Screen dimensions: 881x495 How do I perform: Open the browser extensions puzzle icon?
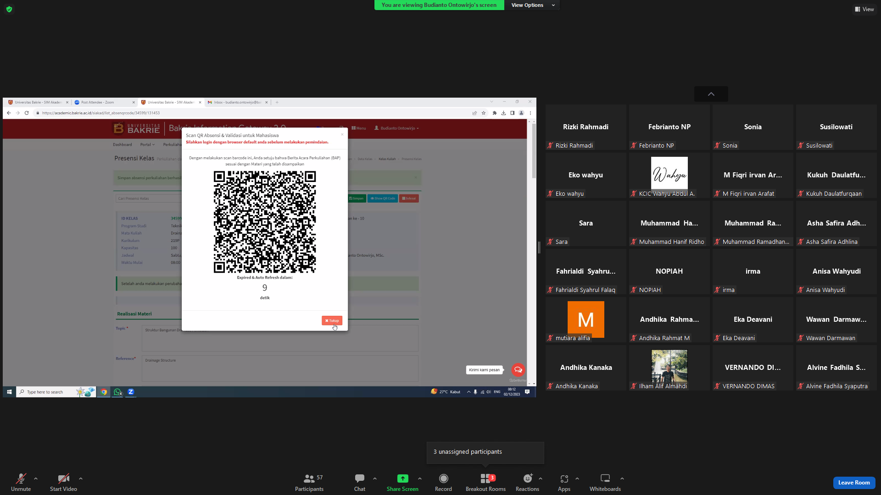pos(495,113)
